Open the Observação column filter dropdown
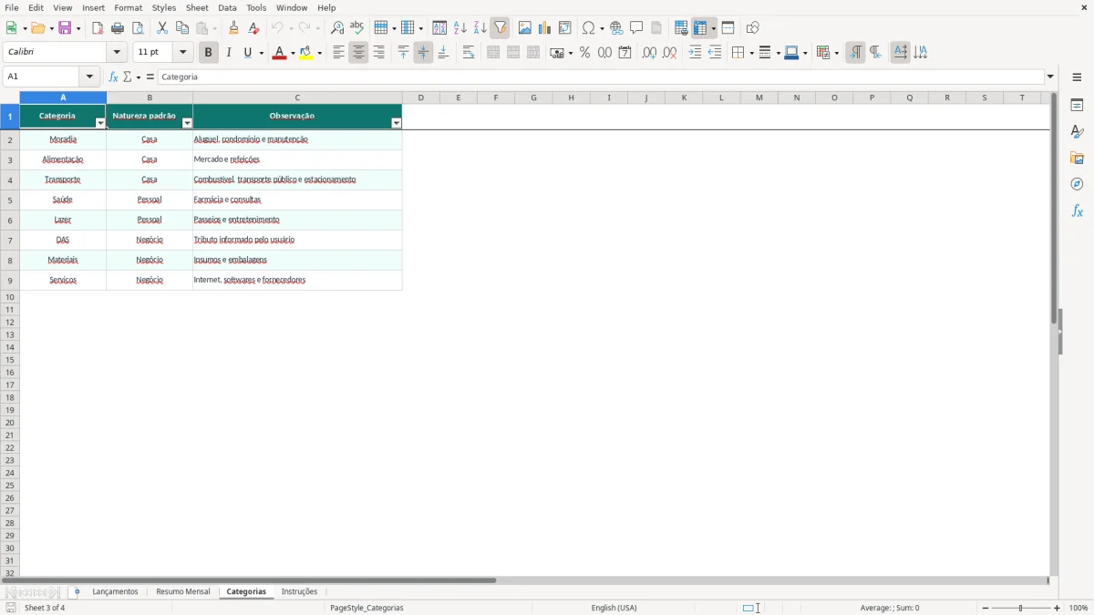Image resolution: width=1094 pixels, height=615 pixels. (396, 123)
